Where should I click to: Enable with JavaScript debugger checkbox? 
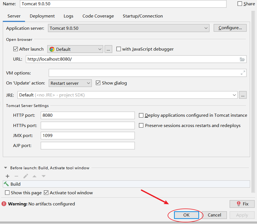[x=119, y=49]
